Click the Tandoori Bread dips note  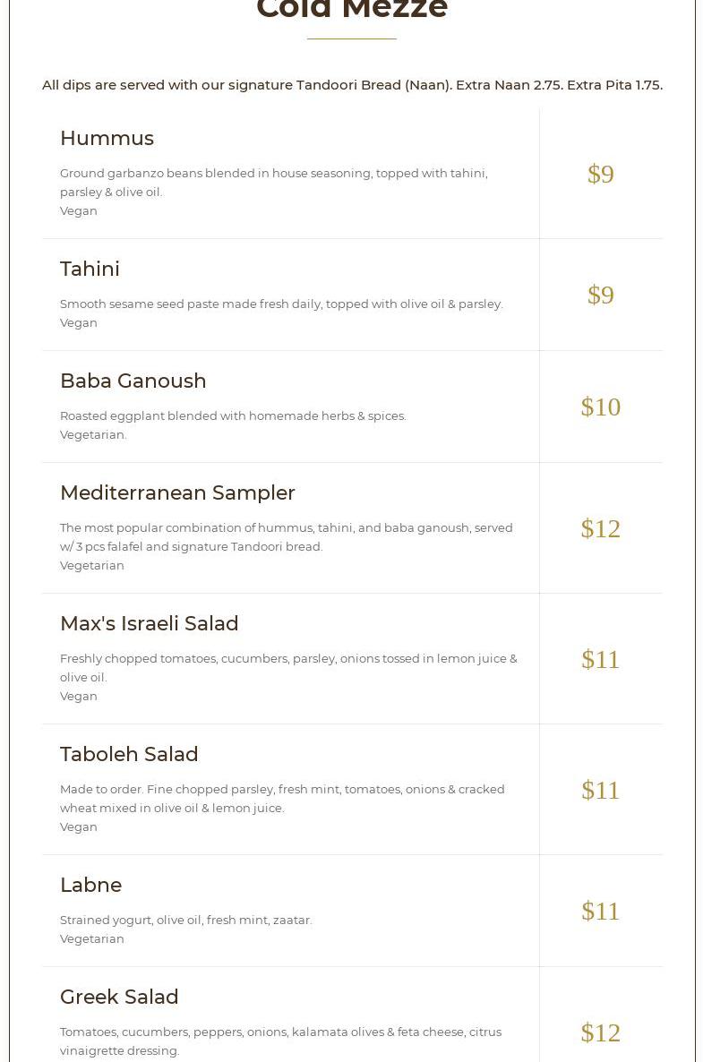pyautogui.click(x=352, y=85)
